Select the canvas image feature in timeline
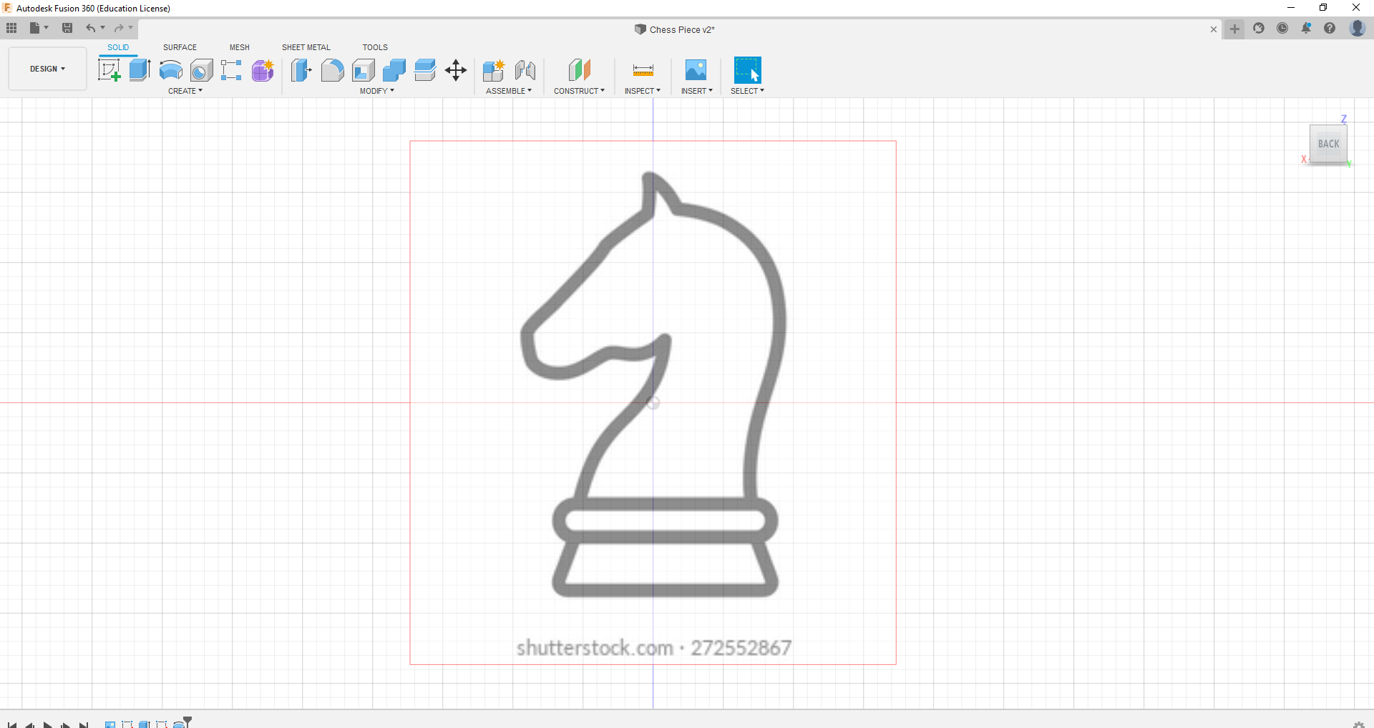Screen dimensions: 1374x728 (110, 724)
